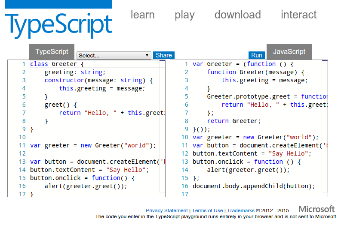Click 'document.body.appendChild(button);' in JavaScript pane

click(x=254, y=186)
